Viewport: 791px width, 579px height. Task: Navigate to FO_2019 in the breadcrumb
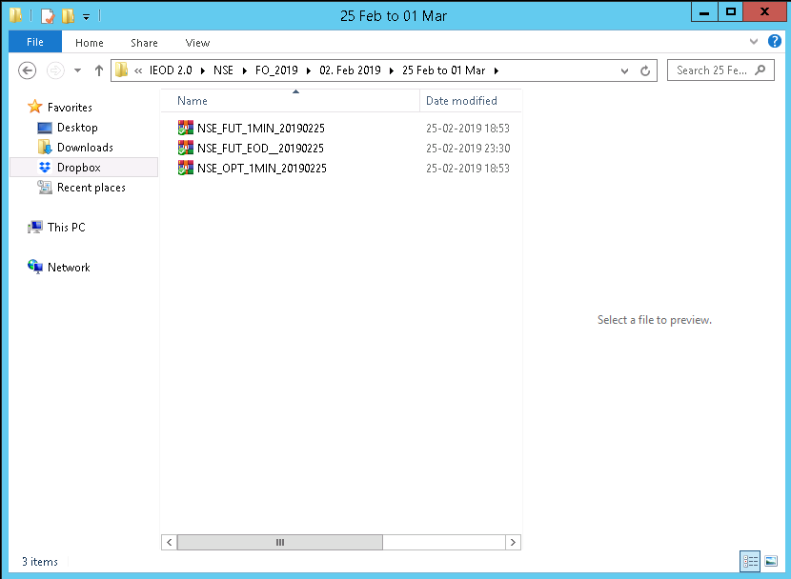[276, 70]
